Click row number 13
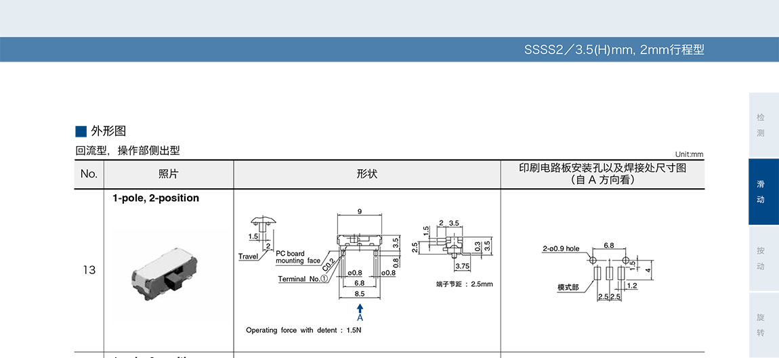Screen dimensions: 779x358 coord(89,270)
